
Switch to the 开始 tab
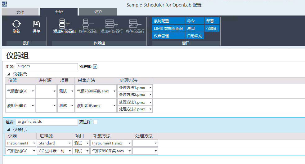(x=59, y=12)
